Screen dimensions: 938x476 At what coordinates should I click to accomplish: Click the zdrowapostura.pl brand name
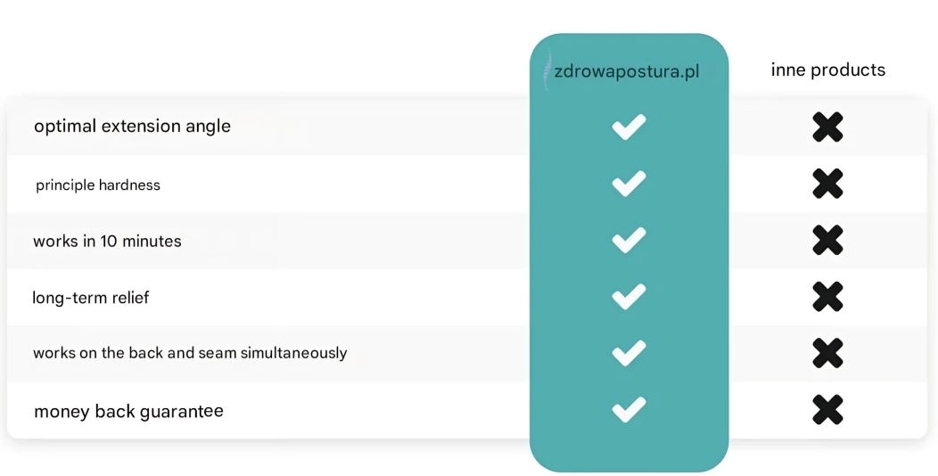click(626, 72)
